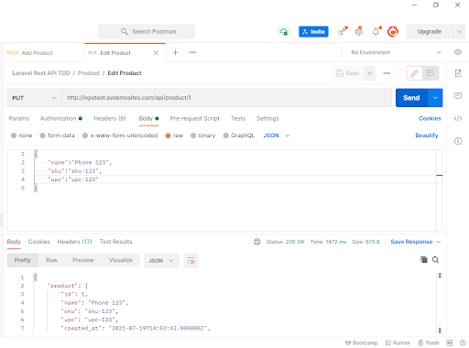Open more request actions ellipsis near Save
The height and width of the screenshot is (348, 469).
tap(387, 73)
